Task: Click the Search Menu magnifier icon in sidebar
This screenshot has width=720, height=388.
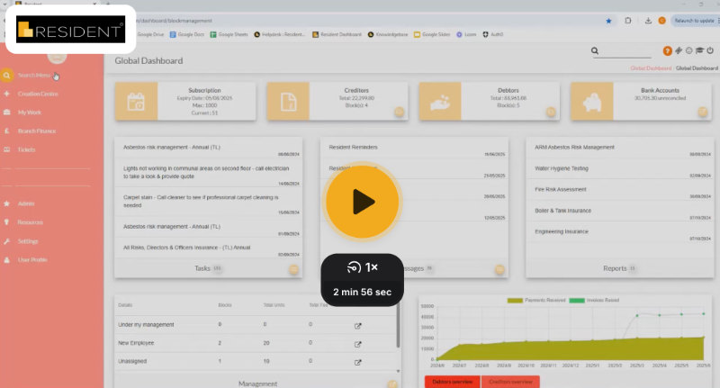Action: (7, 76)
